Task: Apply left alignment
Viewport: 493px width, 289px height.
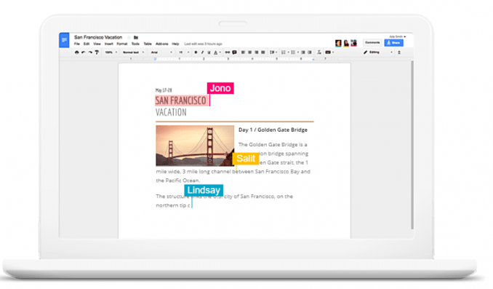Action: click(243, 52)
